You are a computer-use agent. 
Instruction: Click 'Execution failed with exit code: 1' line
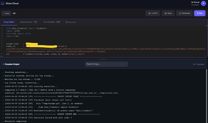(x=38, y=118)
